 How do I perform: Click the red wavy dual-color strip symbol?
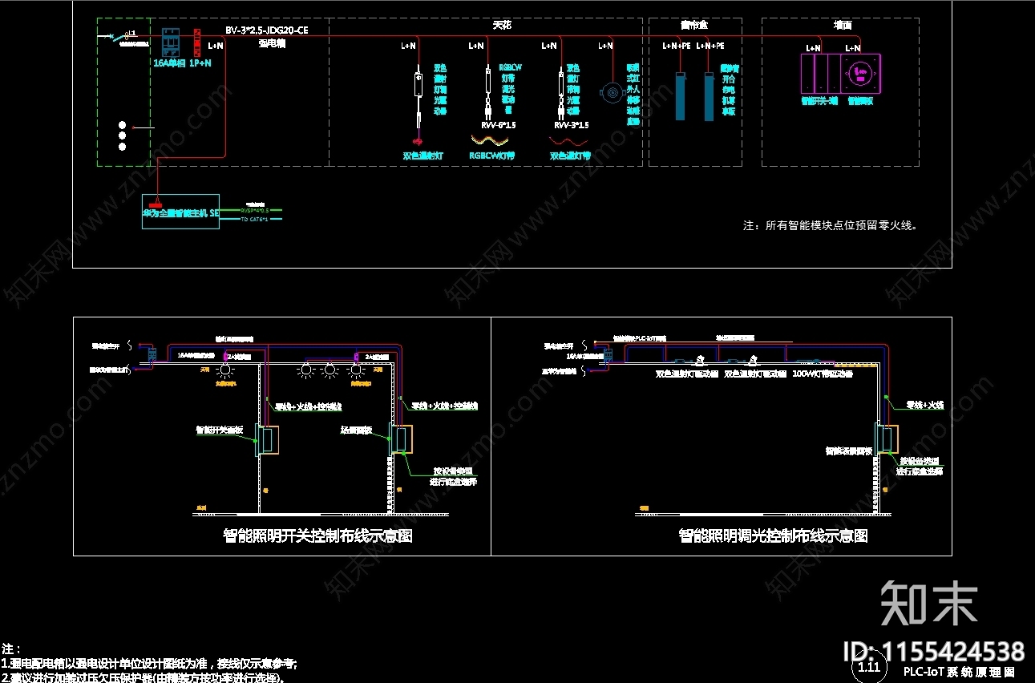click(568, 140)
